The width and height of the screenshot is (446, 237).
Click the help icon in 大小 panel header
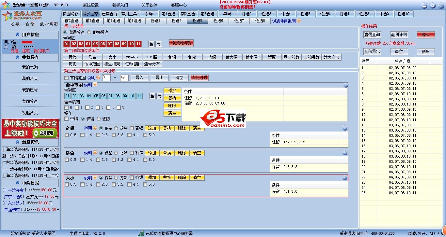(95, 177)
